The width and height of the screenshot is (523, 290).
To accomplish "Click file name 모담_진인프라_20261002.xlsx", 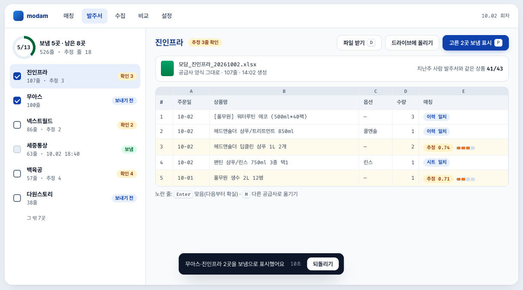I will 217,65.
